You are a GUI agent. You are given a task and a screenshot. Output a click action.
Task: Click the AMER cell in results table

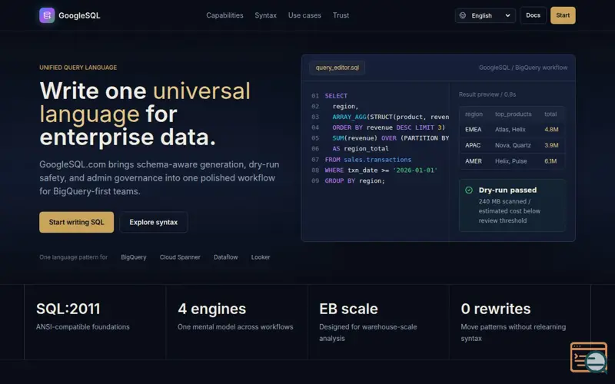[x=474, y=161]
